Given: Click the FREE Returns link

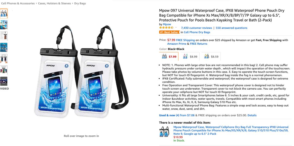Looking at the screenshot, I should 198,44.
